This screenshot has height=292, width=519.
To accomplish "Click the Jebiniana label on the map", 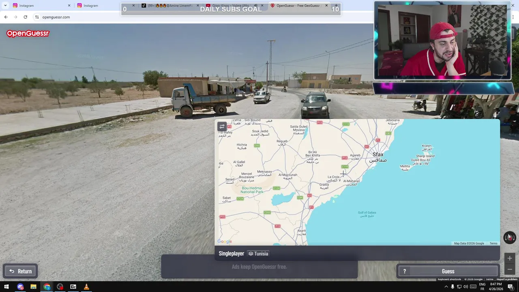I will pyautogui.click(x=392, y=122).
